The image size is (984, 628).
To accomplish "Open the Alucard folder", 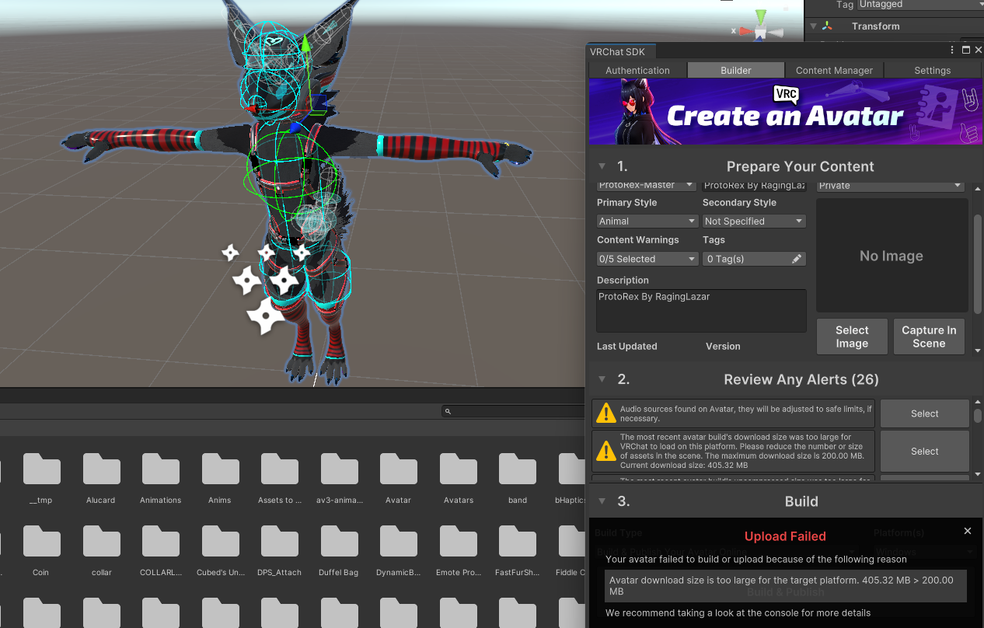I will click(x=101, y=470).
